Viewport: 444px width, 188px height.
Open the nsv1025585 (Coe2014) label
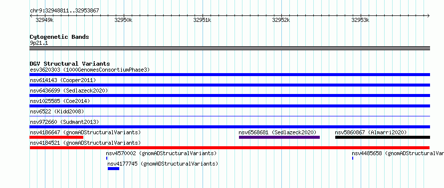coord(60,101)
